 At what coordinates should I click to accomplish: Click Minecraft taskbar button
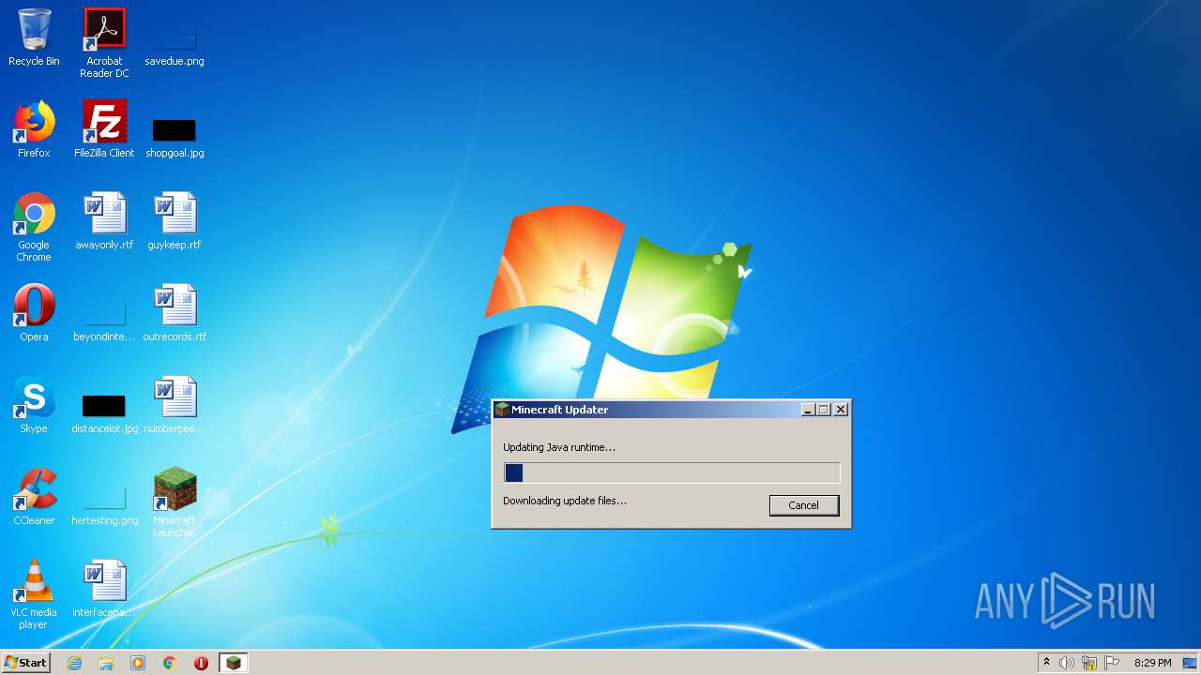pos(233,663)
